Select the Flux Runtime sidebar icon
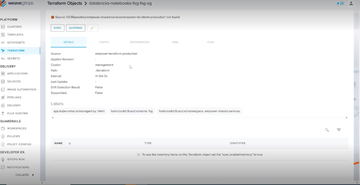360x185 pixels. point(3,113)
